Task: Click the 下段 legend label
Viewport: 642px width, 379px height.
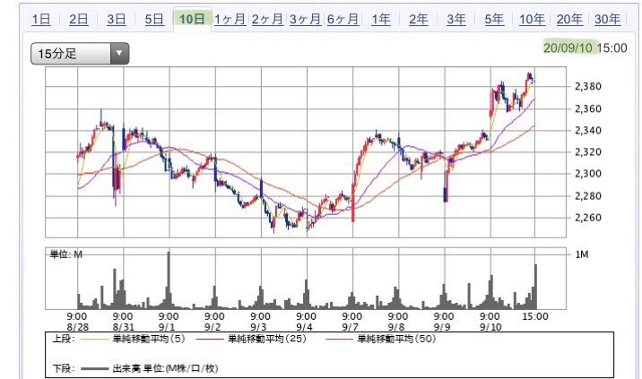Action: [x=63, y=368]
